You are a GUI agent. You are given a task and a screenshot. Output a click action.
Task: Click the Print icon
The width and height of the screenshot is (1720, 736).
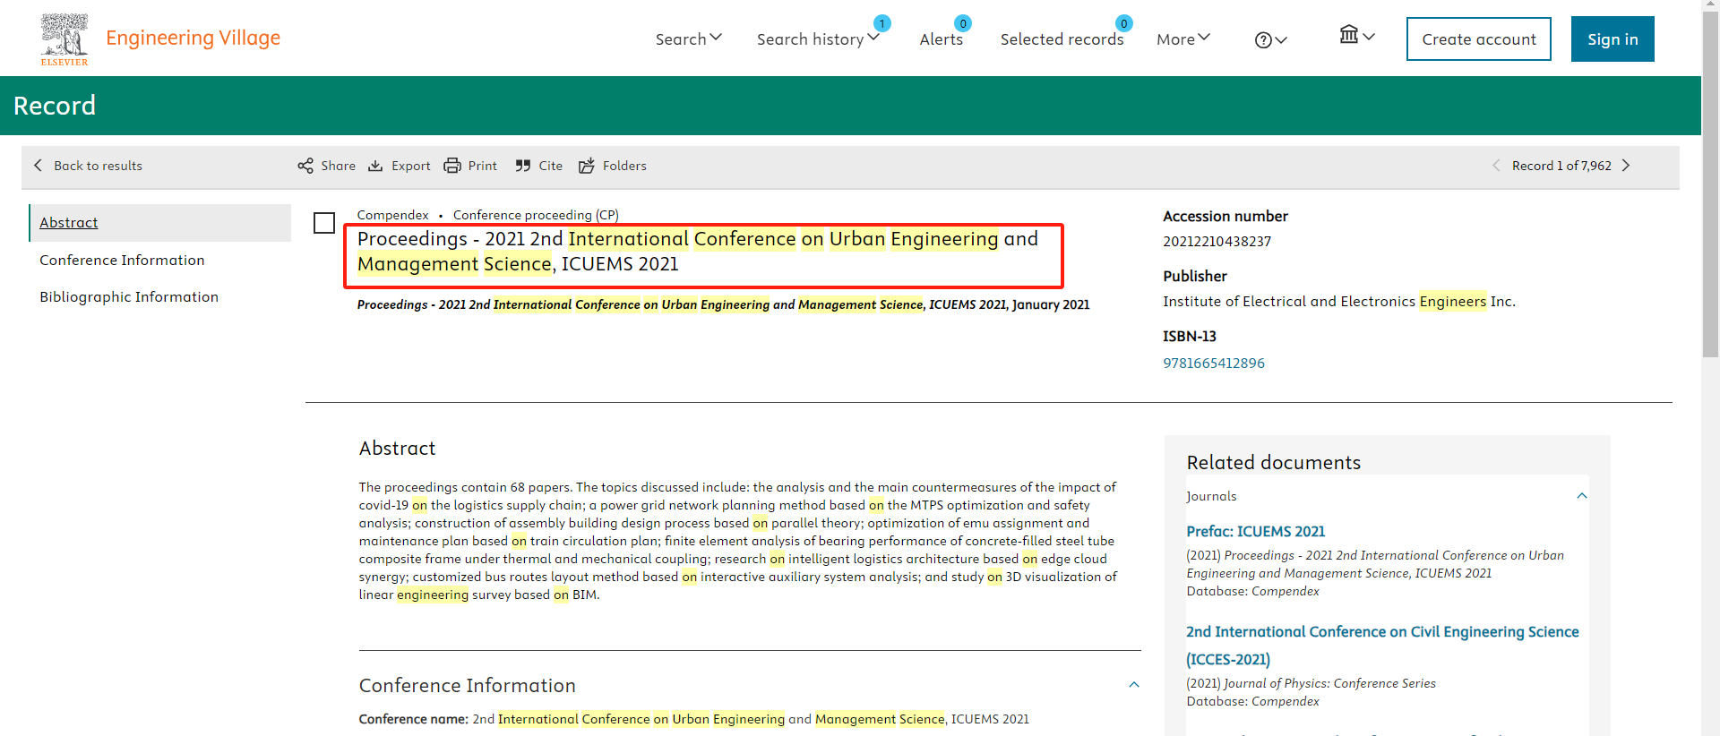tap(452, 166)
